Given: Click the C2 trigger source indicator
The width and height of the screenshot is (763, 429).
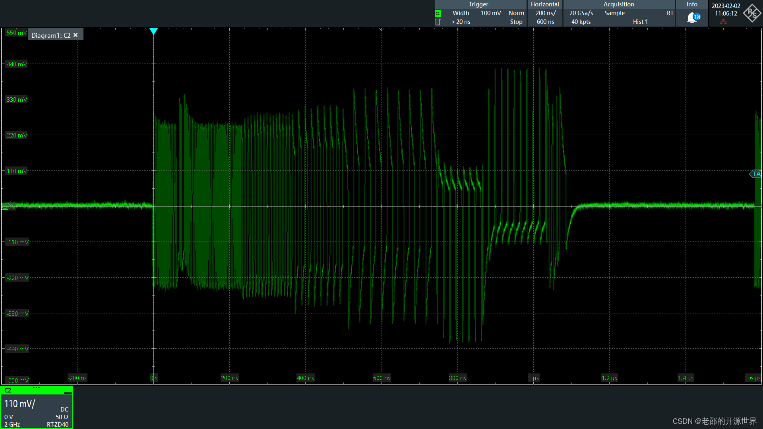Looking at the screenshot, I should pyautogui.click(x=438, y=13).
